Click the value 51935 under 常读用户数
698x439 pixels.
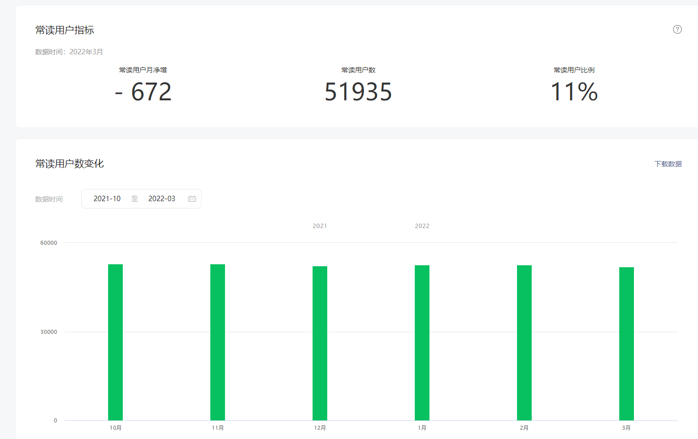coord(359,92)
